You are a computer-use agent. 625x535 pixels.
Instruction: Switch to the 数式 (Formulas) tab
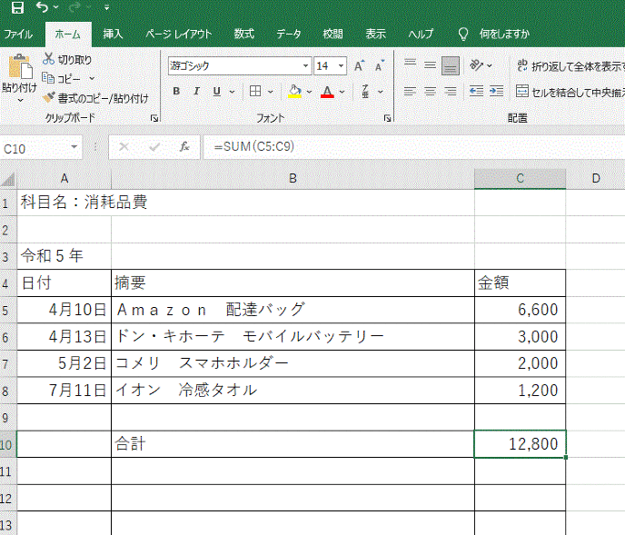(243, 34)
